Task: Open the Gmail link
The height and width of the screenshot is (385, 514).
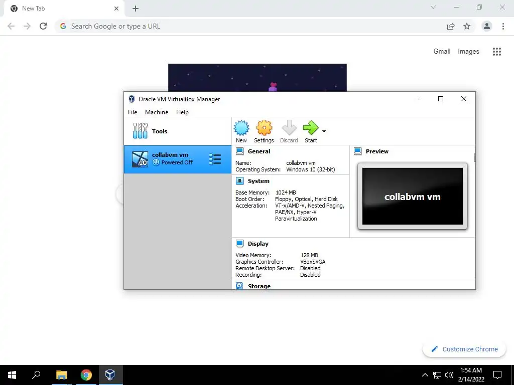Action: point(442,52)
